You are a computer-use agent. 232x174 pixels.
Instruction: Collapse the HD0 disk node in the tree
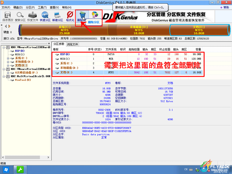[x=4, y=47]
